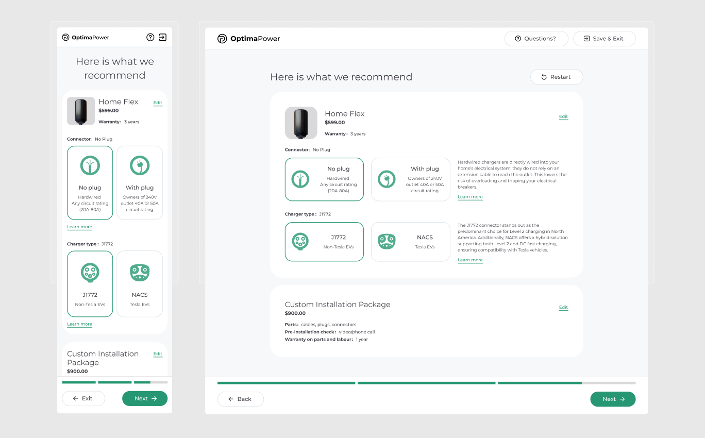This screenshot has height=438, width=705.
Task: Click the With plug icon in desktop card
Action: click(387, 179)
